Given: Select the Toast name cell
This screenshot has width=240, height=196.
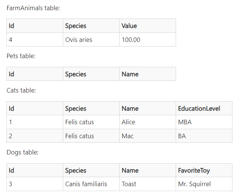Looking at the screenshot, I should (147, 184).
